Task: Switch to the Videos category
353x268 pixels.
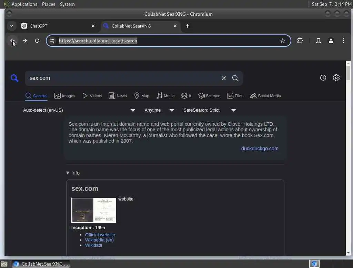Action: [x=92, y=96]
